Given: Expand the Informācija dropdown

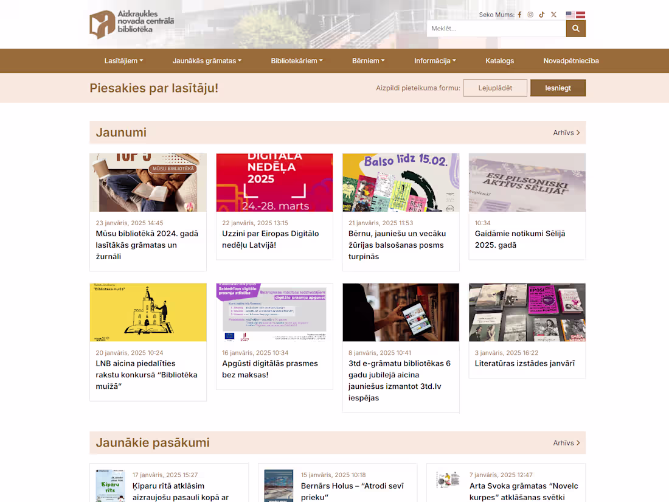Looking at the screenshot, I should (434, 61).
